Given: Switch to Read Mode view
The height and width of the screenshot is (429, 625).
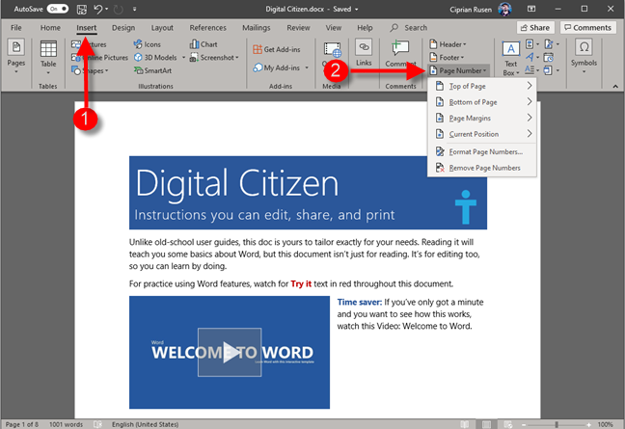Looking at the screenshot, I should (x=464, y=424).
